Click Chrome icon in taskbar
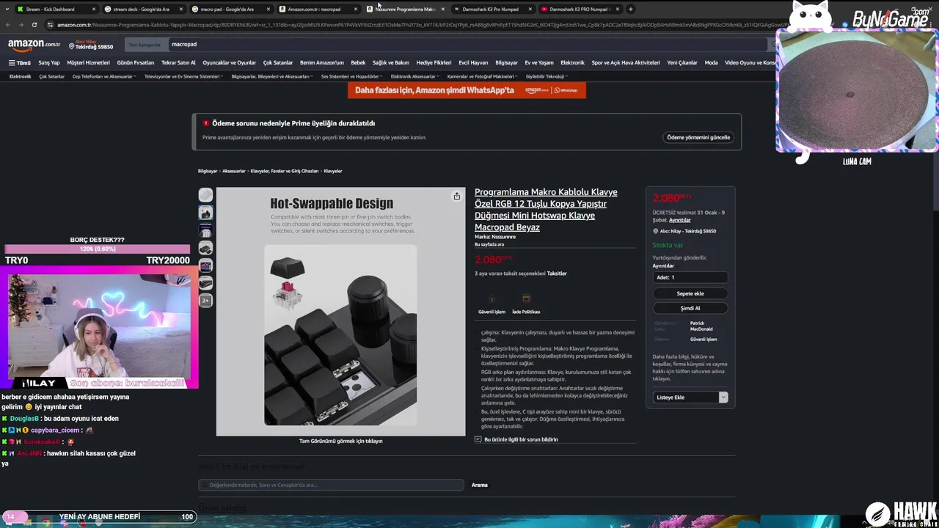 (45, 522)
